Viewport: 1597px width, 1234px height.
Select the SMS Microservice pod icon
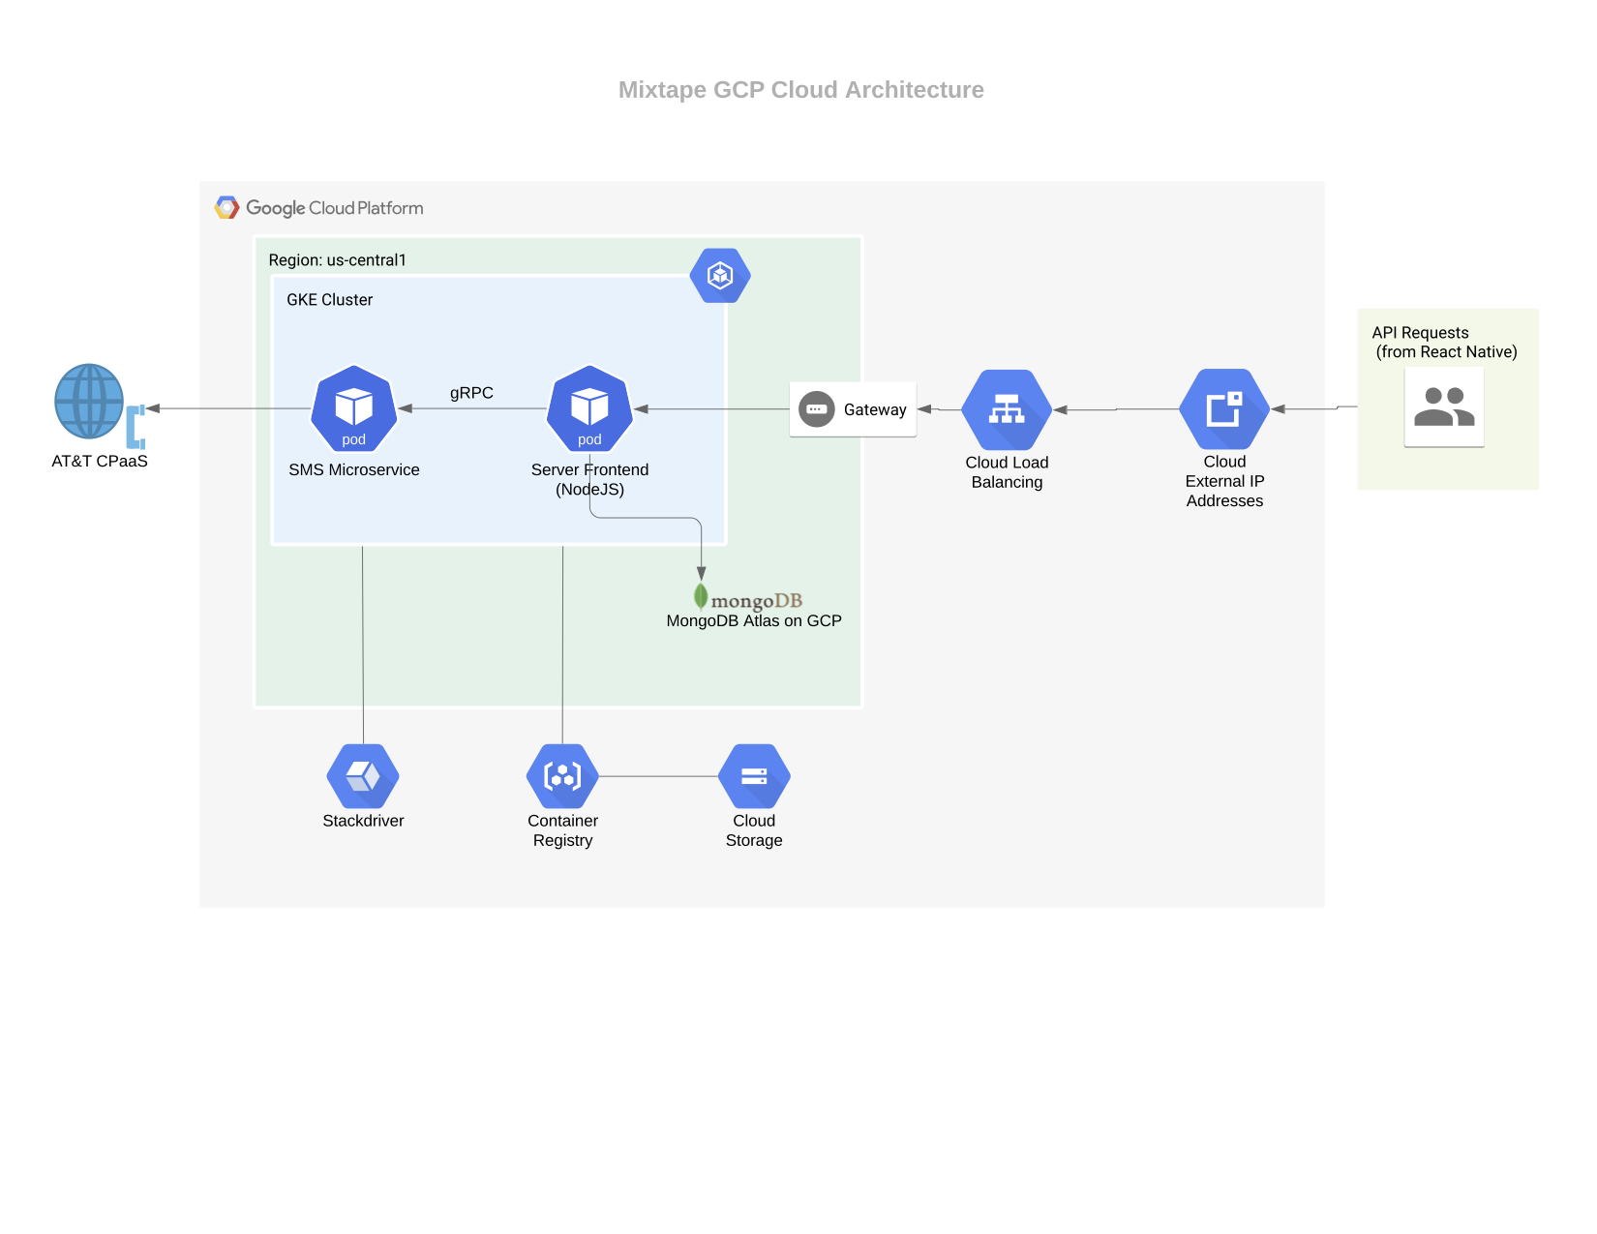pos(354,408)
